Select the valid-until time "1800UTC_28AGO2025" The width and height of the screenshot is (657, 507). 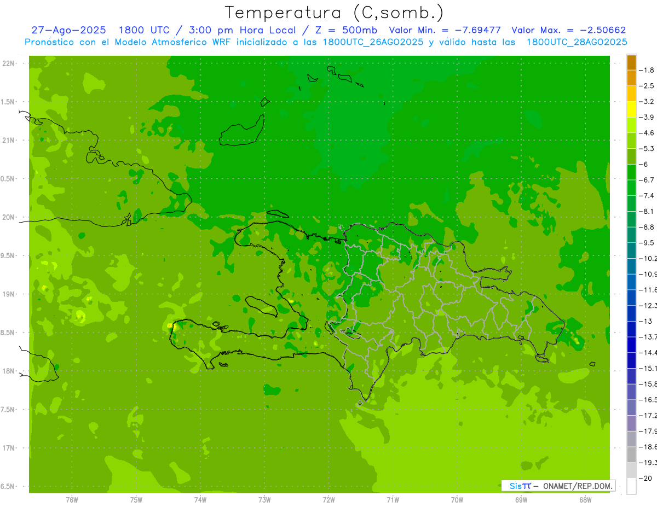[x=577, y=42]
